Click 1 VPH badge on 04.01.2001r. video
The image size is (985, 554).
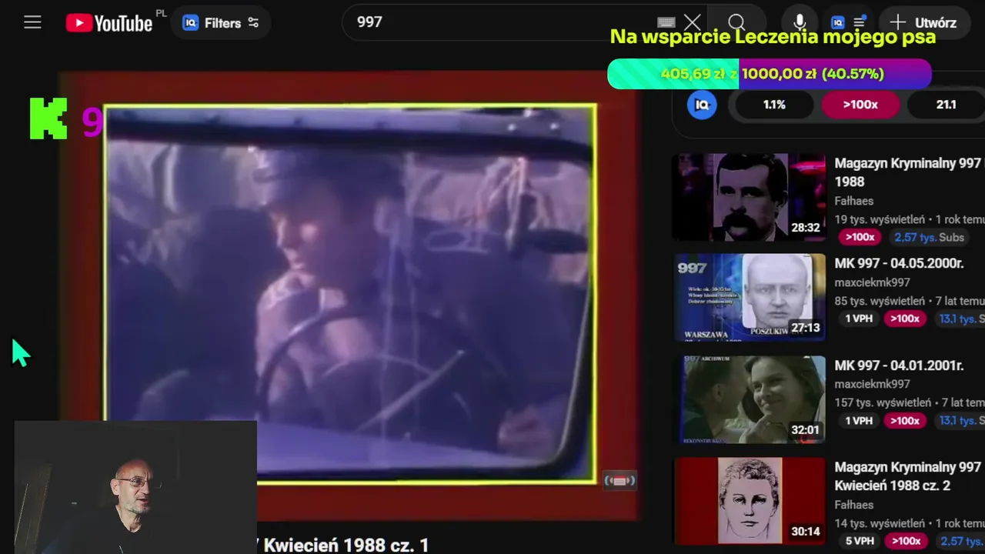859,421
